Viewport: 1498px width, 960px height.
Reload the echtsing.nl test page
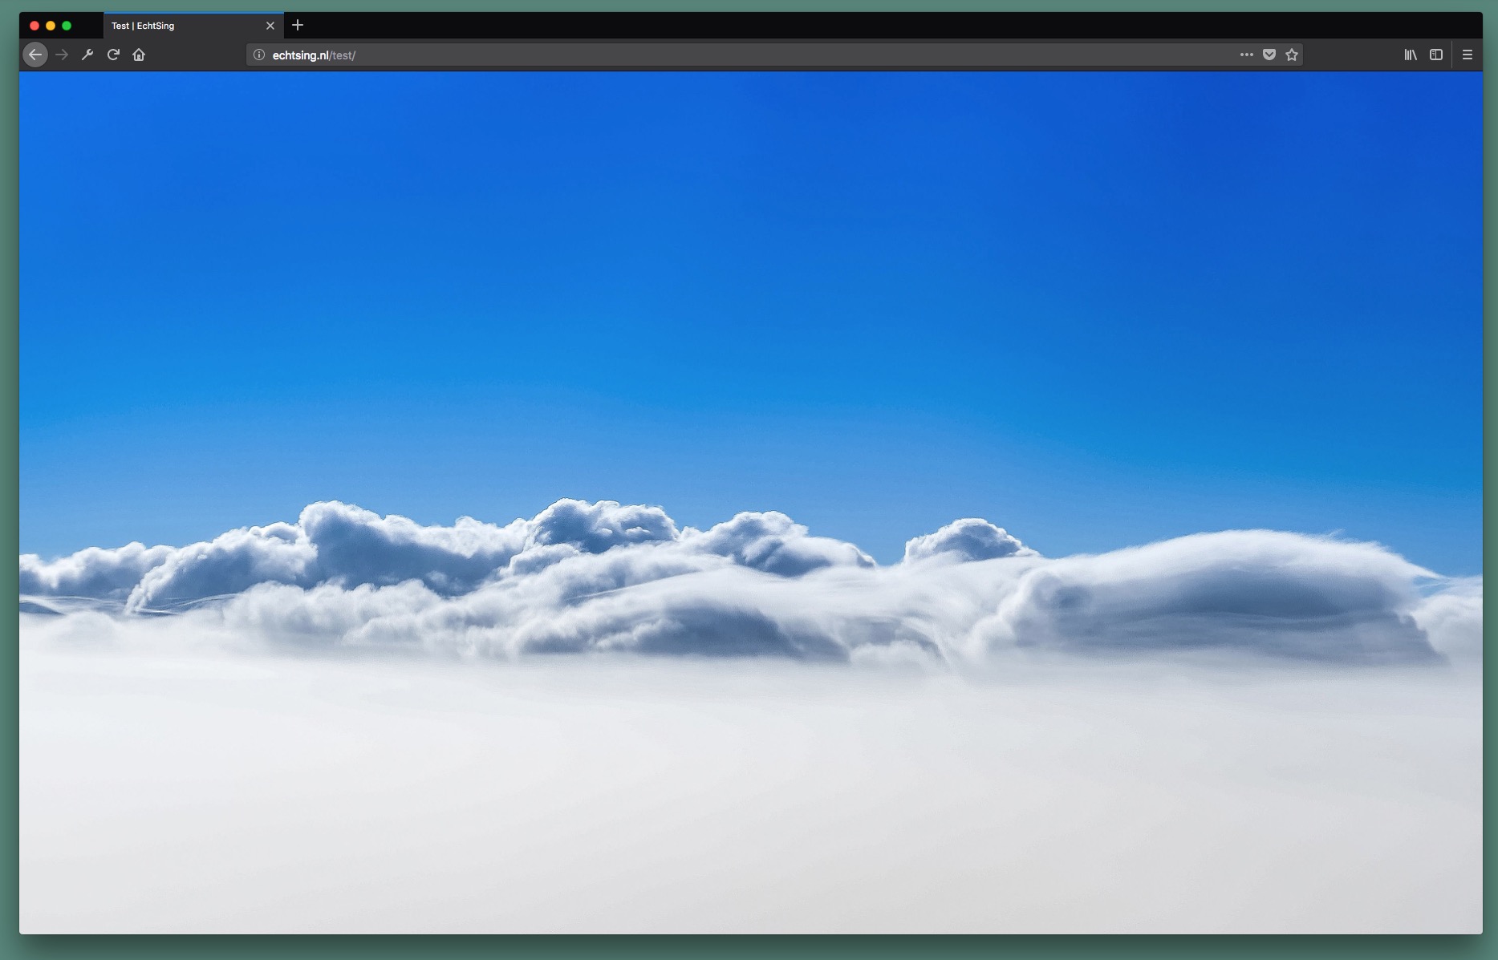click(113, 55)
